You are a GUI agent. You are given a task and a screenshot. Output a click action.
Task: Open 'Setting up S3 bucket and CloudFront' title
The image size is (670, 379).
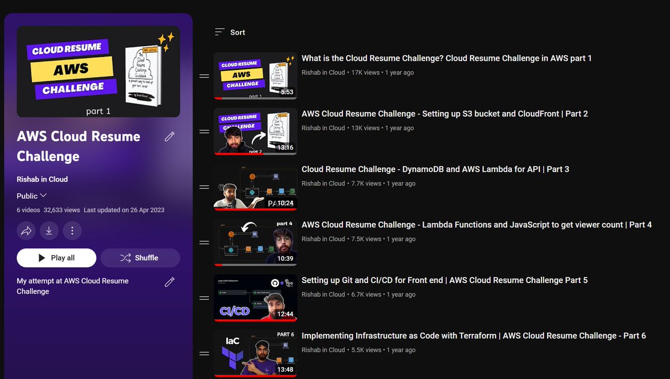coord(445,113)
